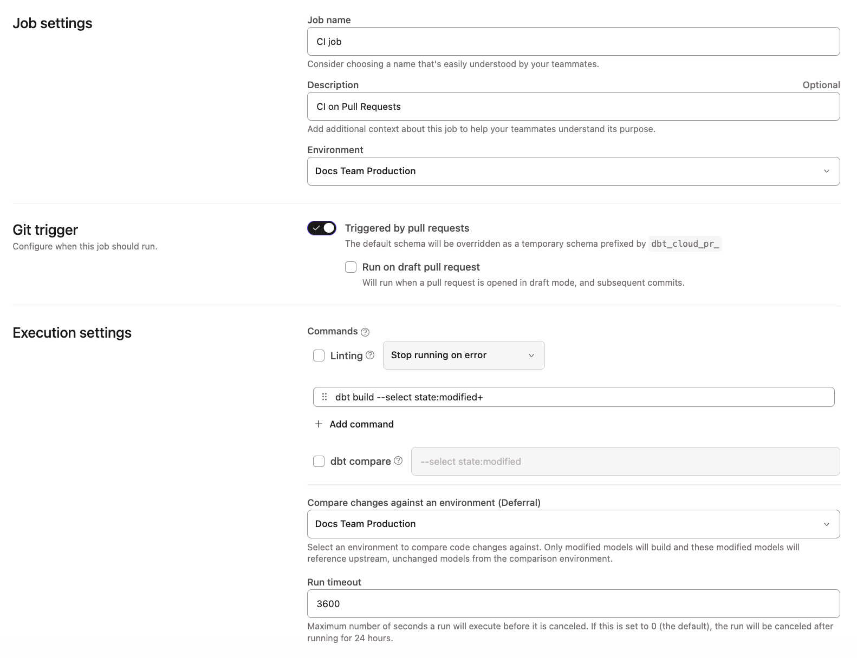
Task: Click the checkmark inside the pull request toggle
Action: tap(316, 228)
